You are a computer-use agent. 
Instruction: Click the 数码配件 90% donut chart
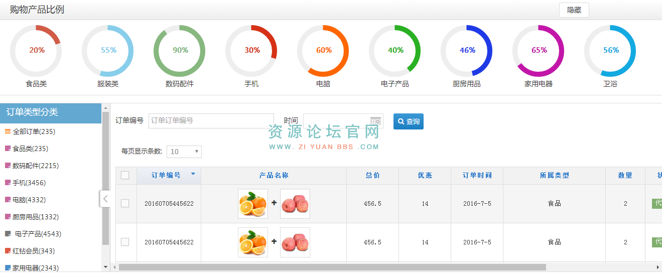pos(180,51)
